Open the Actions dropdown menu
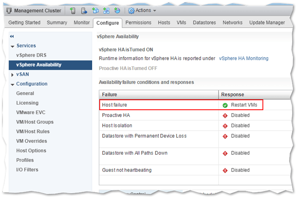Screen dimensions: 297x198 tap(142, 10)
